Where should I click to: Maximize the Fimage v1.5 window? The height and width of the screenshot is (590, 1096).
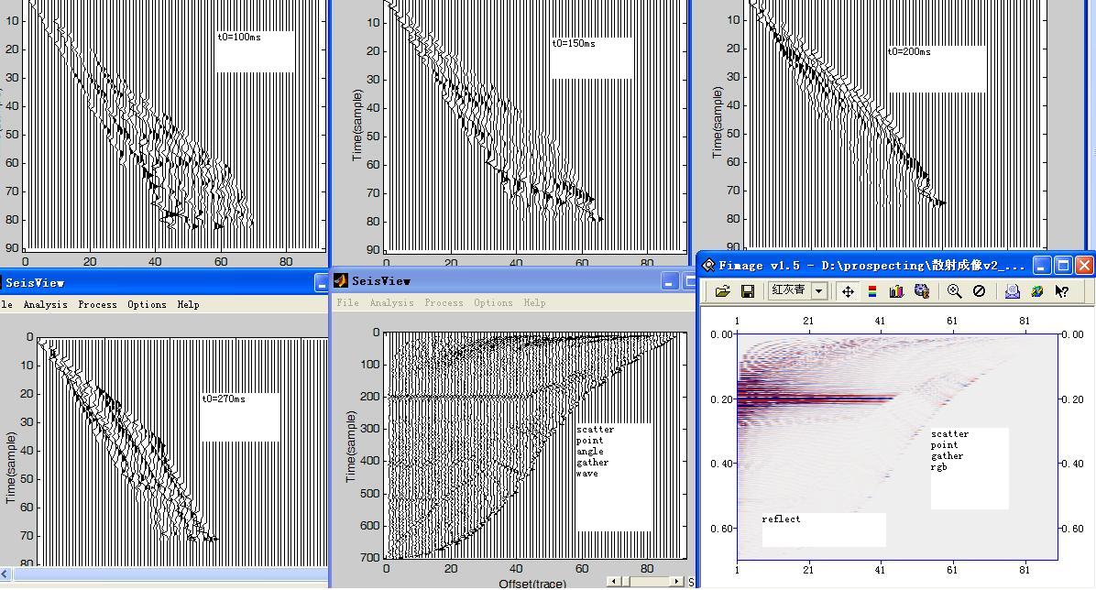click(x=1063, y=266)
